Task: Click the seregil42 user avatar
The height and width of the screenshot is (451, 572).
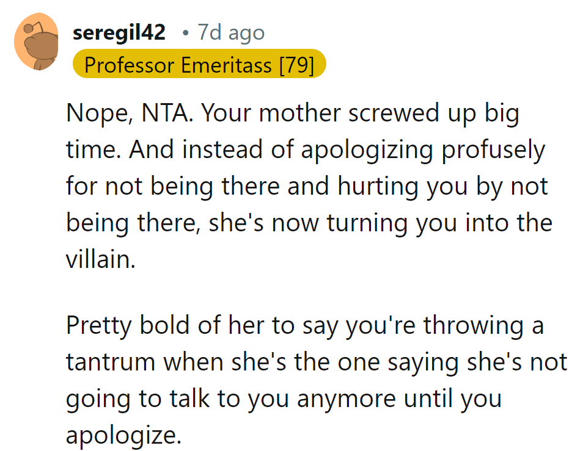Action: pyautogui.click(x=36, y=43)
